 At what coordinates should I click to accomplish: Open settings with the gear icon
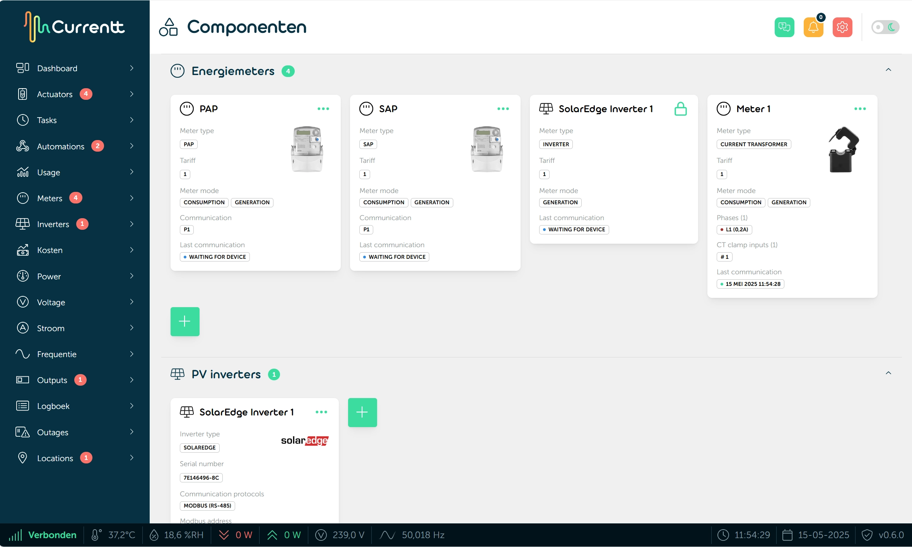click(842, 27)
